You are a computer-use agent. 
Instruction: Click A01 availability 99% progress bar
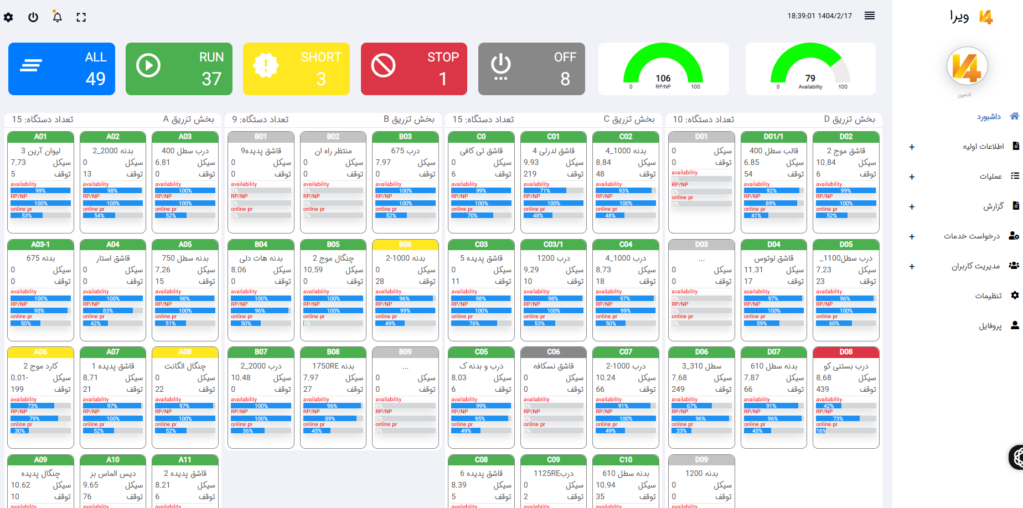tap(40, 190)
